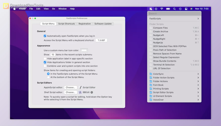
Task: Choose an AppleScript editor application
Action: pyautogui.click(x=71, y=87)
